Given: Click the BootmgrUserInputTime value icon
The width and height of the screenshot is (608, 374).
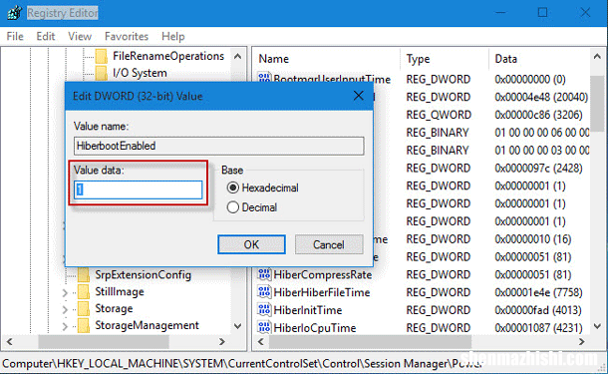Looking at the screenshot, I should 264,78.
